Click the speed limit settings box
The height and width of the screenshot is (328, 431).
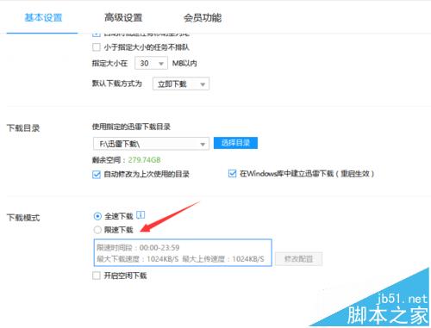183,252
